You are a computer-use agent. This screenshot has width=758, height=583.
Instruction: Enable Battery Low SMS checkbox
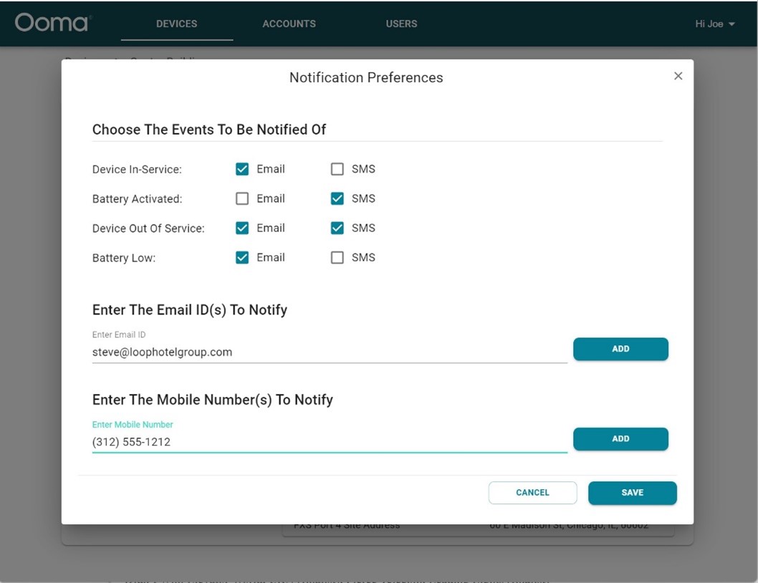coord(337,257)
